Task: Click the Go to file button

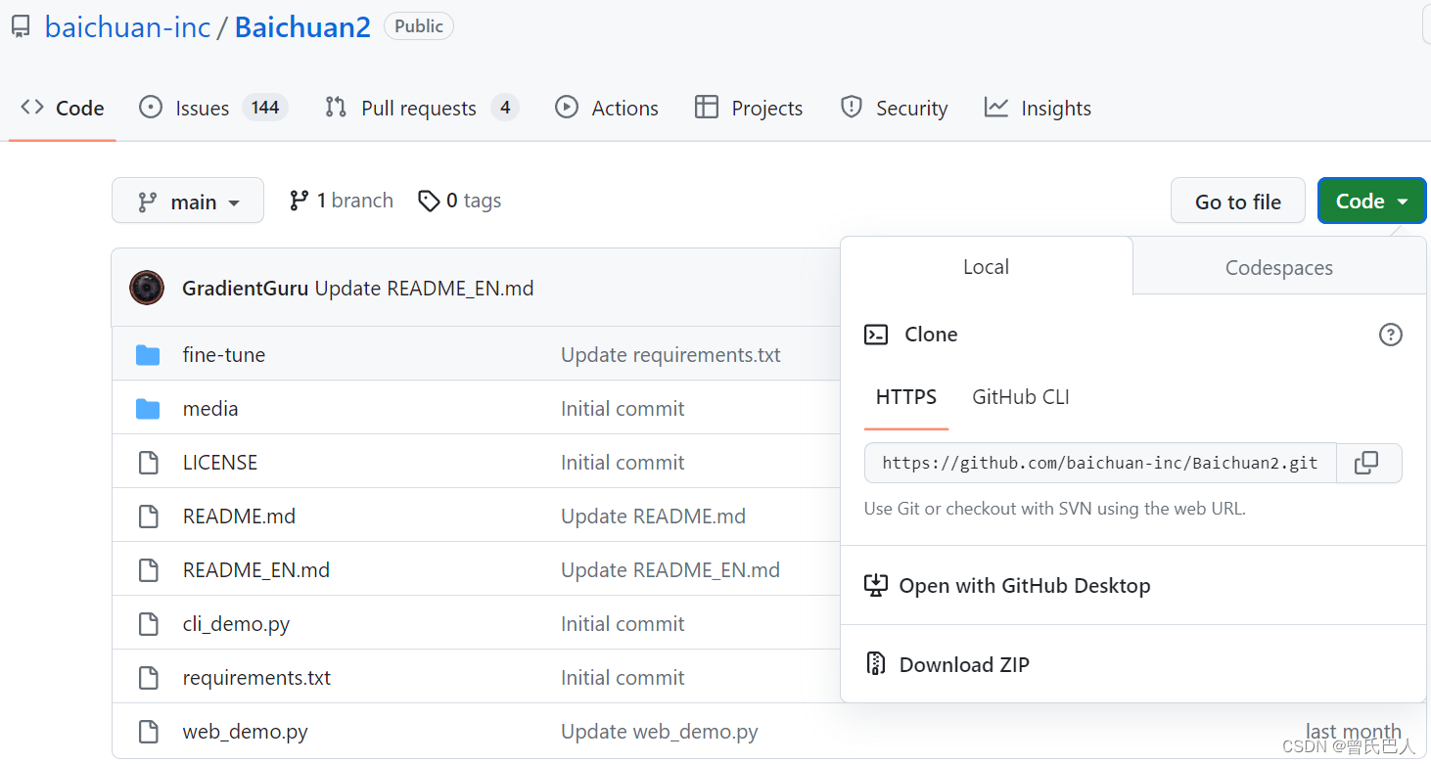Action: [x=1238, y=201]
